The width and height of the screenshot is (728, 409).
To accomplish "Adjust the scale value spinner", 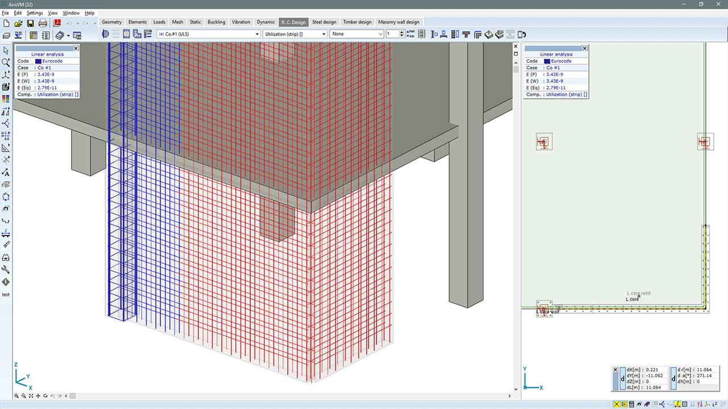I will click(402, 34).
